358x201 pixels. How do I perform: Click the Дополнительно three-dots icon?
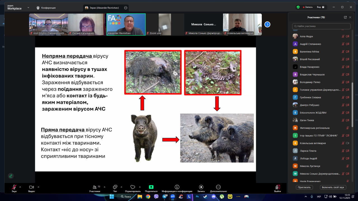click(x=218, y=187)
